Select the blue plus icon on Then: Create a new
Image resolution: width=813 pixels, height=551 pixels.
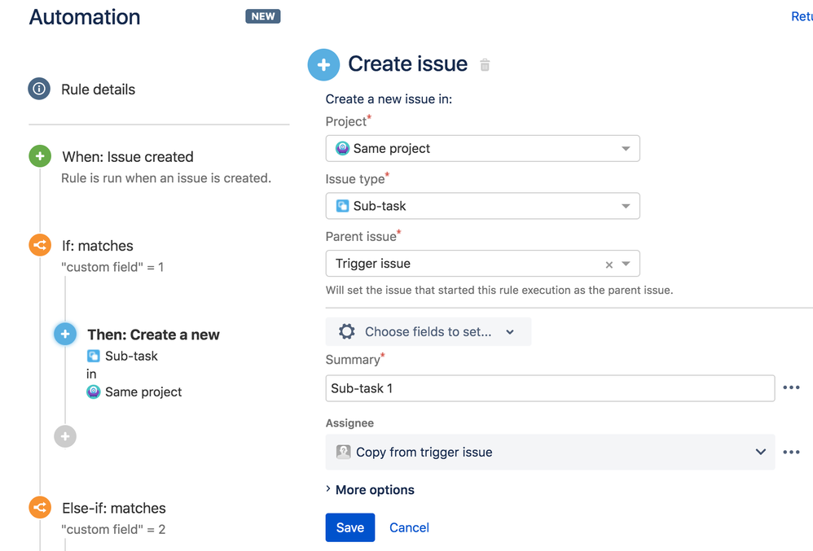(x=65, y=334)
